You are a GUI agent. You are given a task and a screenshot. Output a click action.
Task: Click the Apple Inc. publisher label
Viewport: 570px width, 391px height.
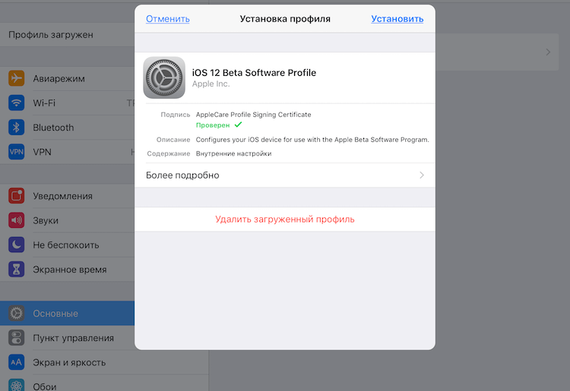(211, 84)
